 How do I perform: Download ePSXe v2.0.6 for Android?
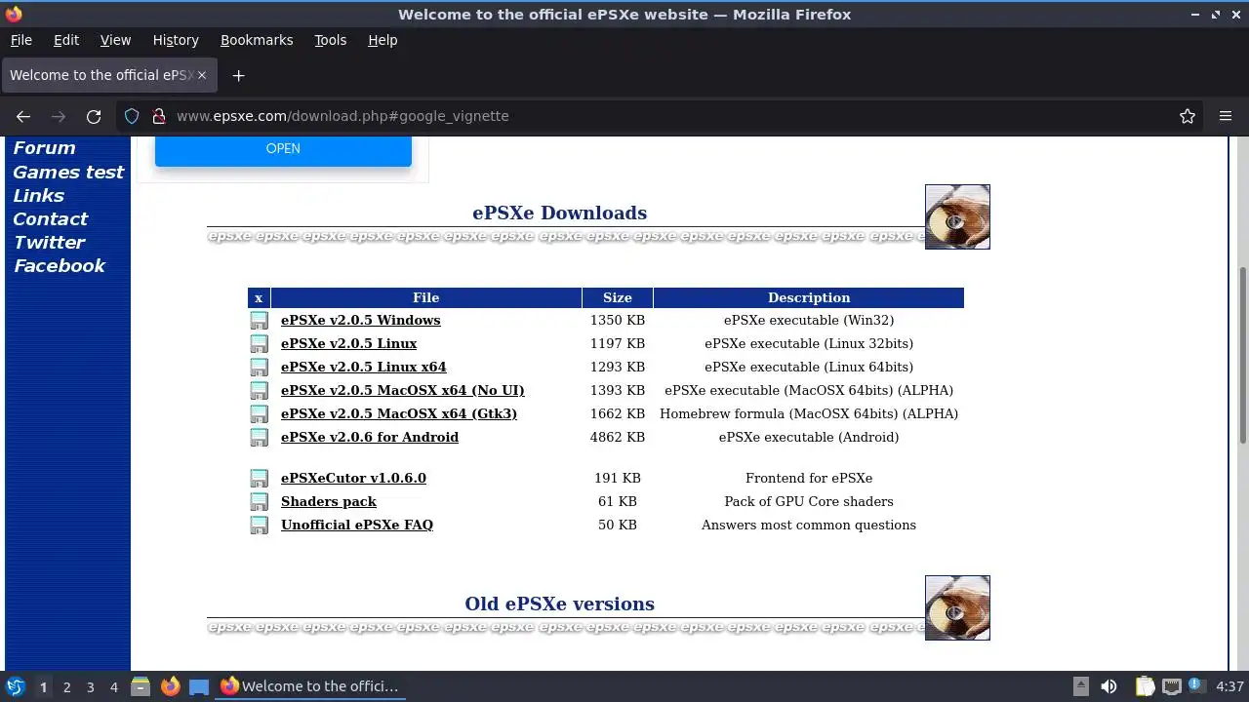369,437
